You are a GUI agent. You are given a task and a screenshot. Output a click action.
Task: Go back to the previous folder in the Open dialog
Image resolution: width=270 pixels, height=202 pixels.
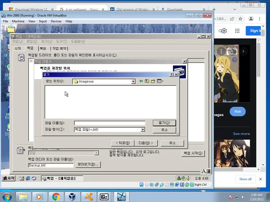click(x=141, y=81)
